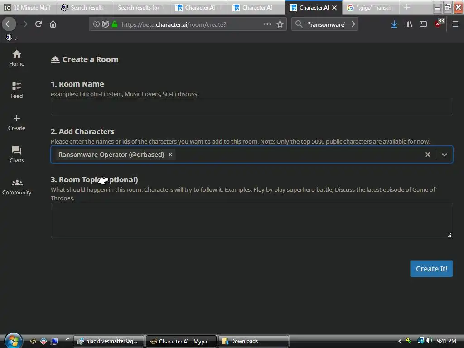Open the uBlock extension icon showing 33
This screenshot has height=348, width=464.
point(439,23)
